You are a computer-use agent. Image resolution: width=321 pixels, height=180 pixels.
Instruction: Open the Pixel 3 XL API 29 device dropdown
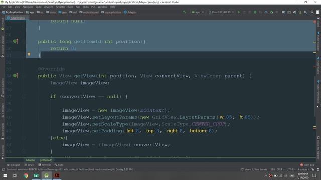(x=221, y=12)
